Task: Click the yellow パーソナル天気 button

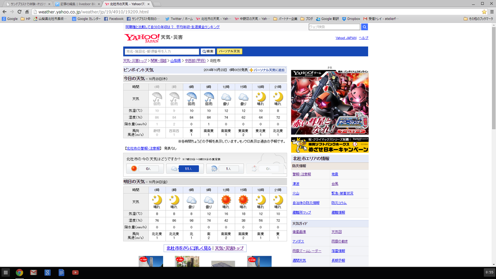Action: pos(229,52)
